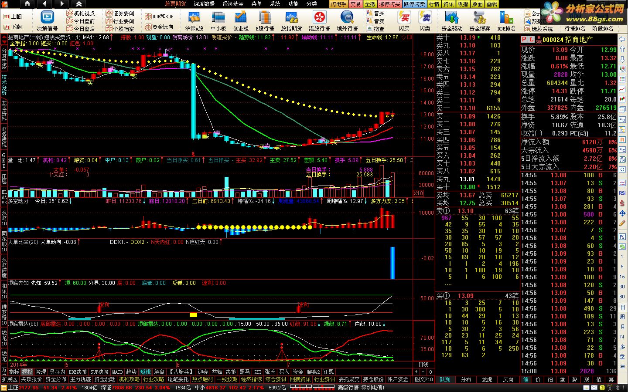
Task: Open the 功能 menu
Action: point(294,4)
